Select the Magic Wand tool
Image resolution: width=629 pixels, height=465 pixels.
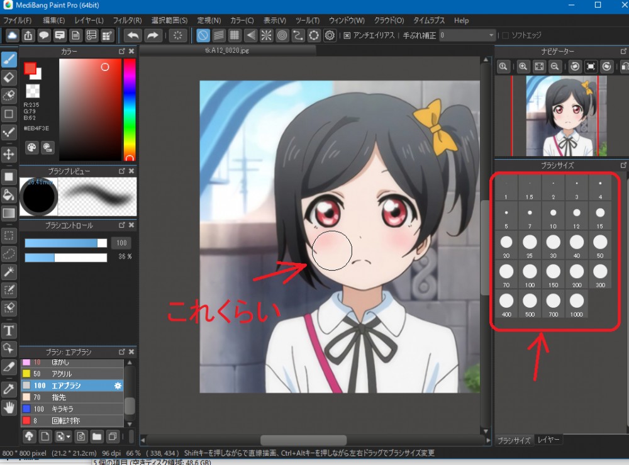point(9,272)
